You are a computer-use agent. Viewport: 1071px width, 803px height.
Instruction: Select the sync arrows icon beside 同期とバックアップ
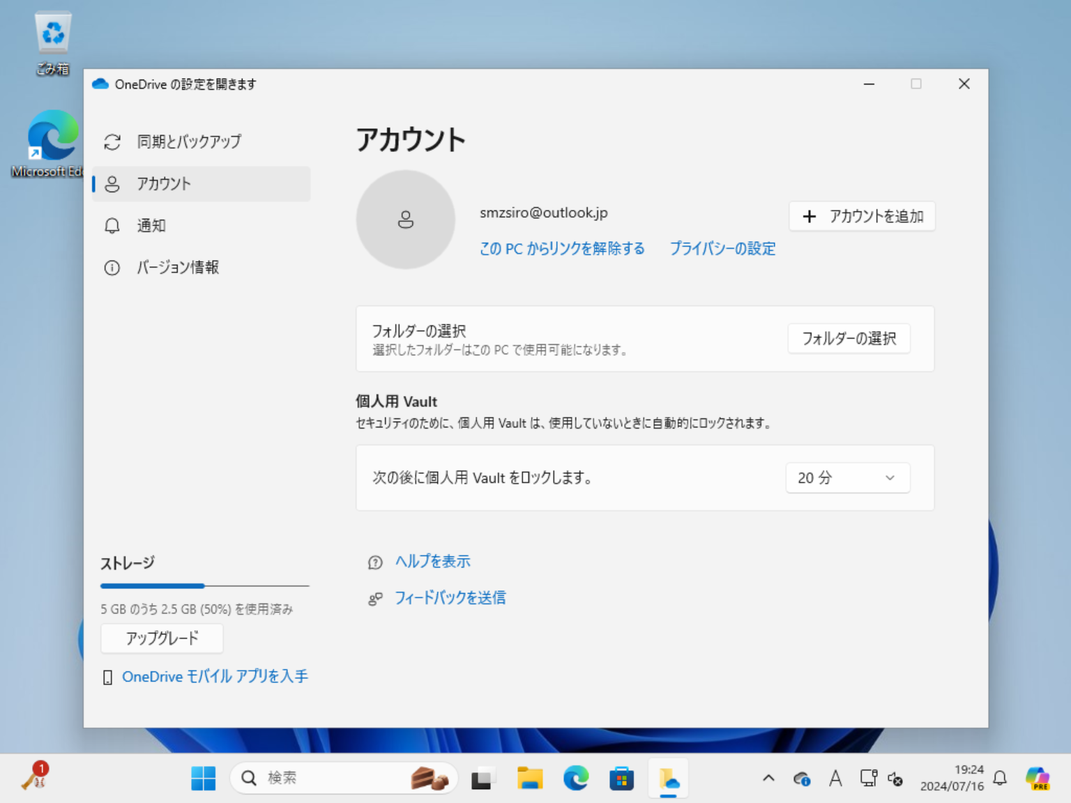tap(112, 142)
